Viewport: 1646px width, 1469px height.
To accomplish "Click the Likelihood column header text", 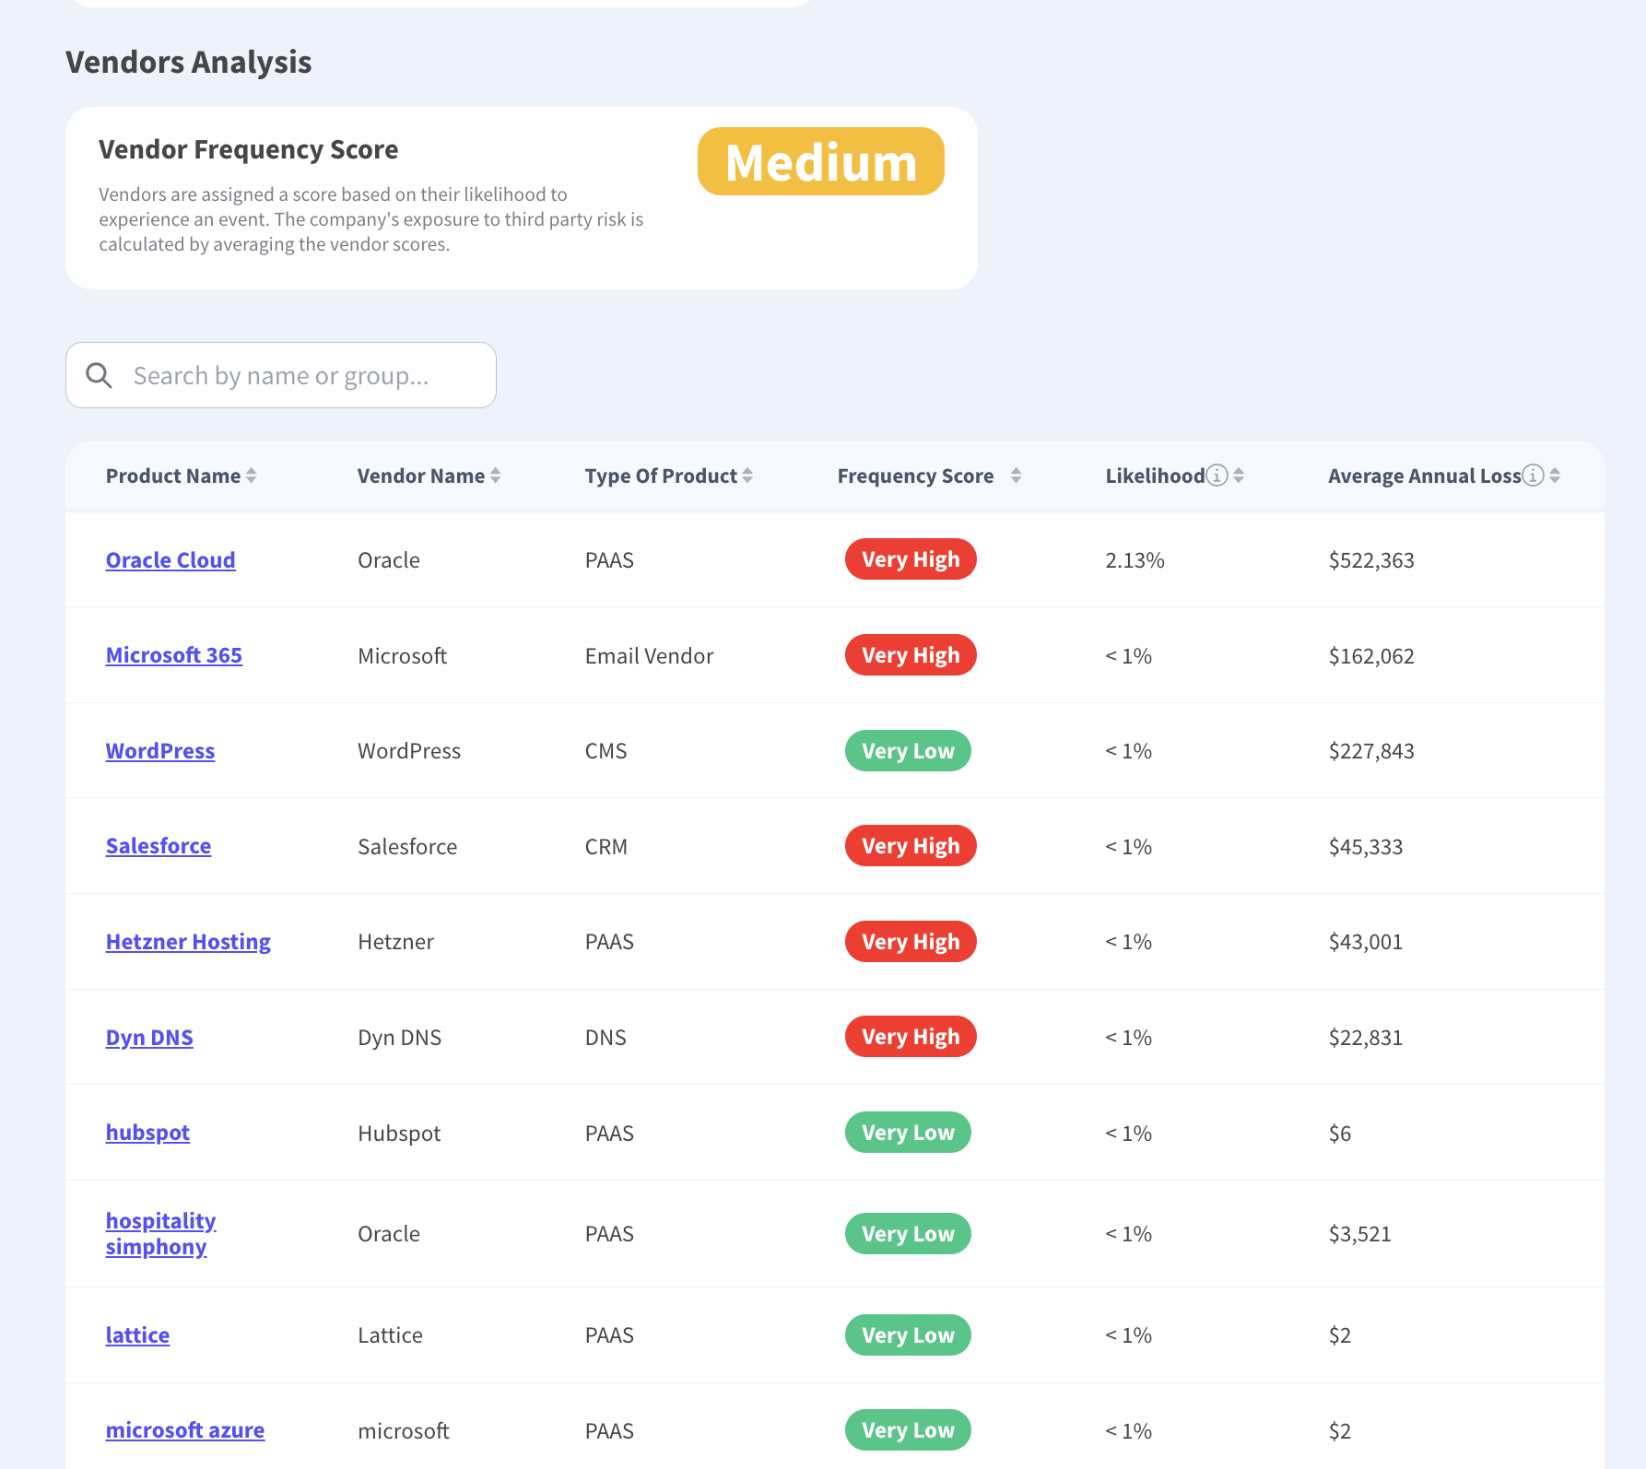I will tap(1155, 476).
